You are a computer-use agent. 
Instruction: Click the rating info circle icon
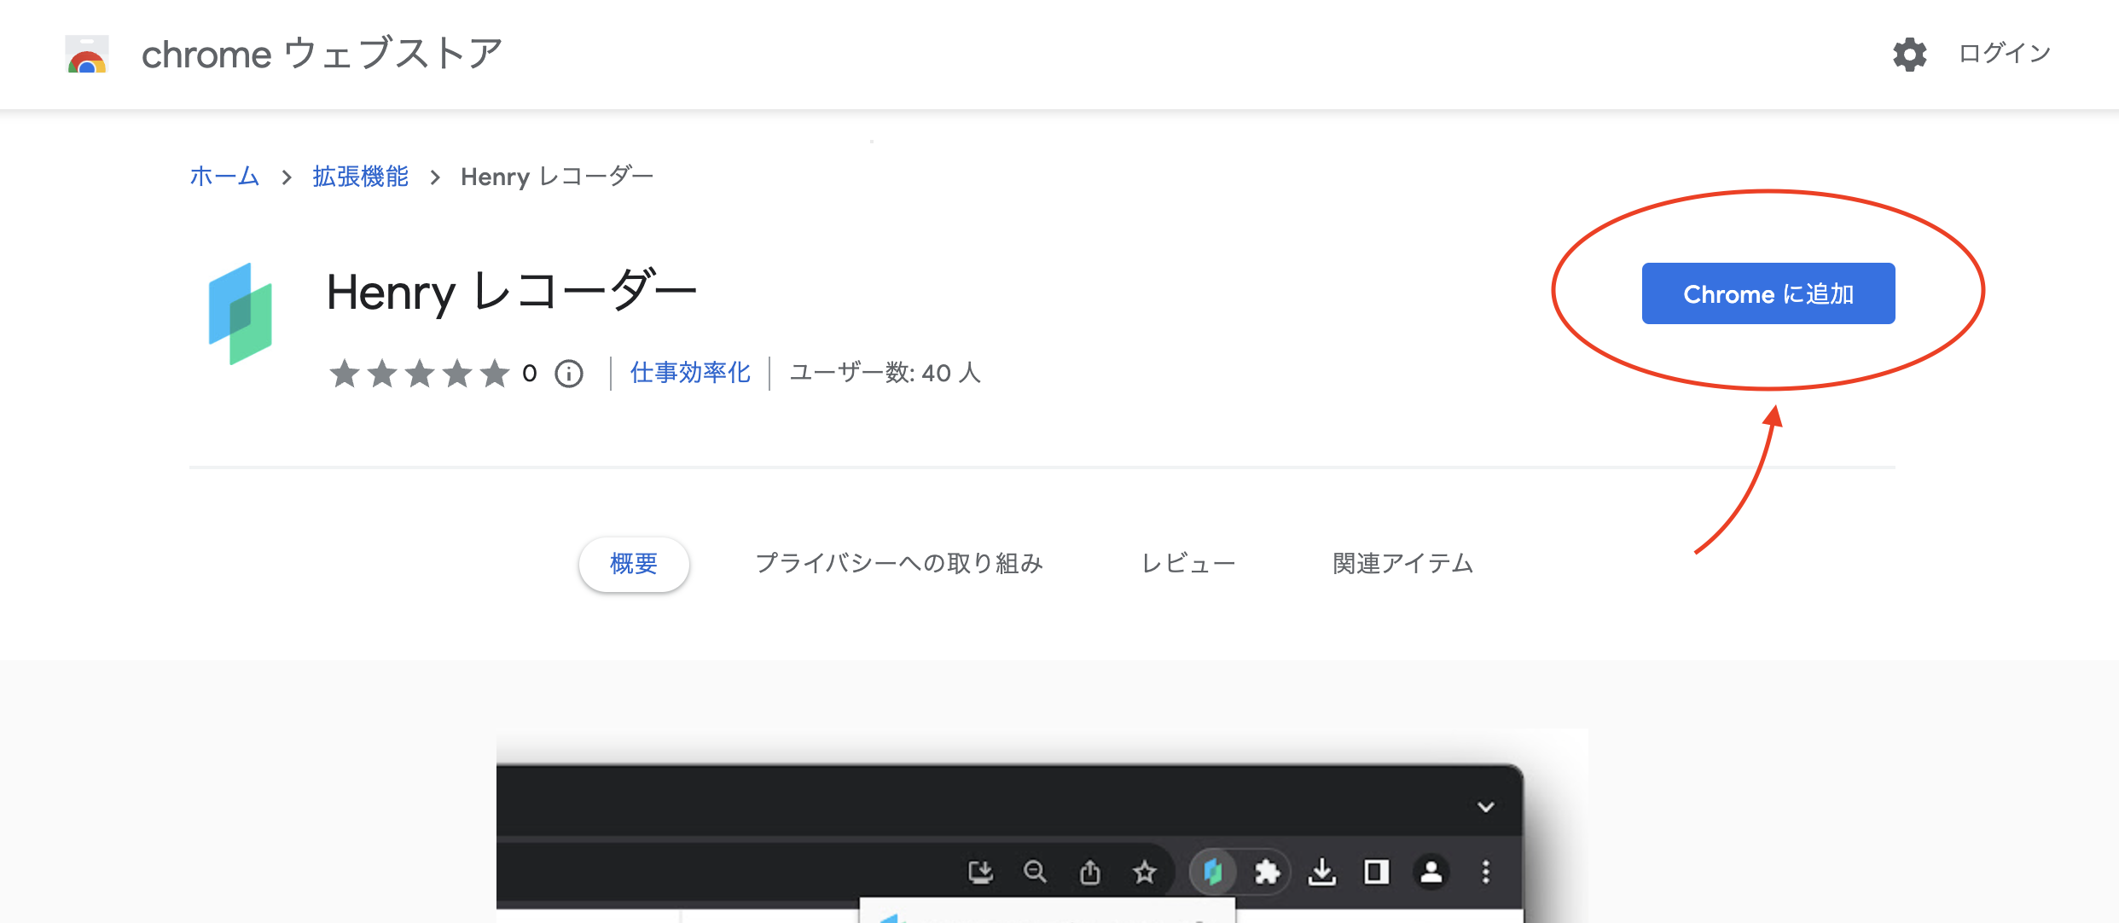pos(569,374)
